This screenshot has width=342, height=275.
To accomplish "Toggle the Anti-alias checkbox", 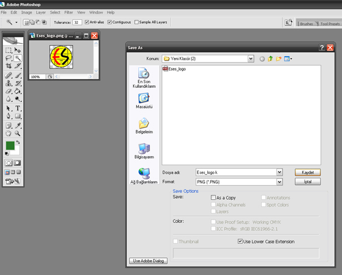I will (x=87, y=22).
